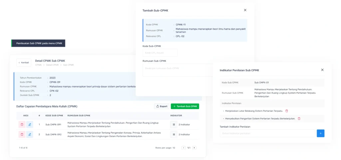341x160 pixels.
Task: Select the 'CPMK-09' code value
Action: coord(55,82)
